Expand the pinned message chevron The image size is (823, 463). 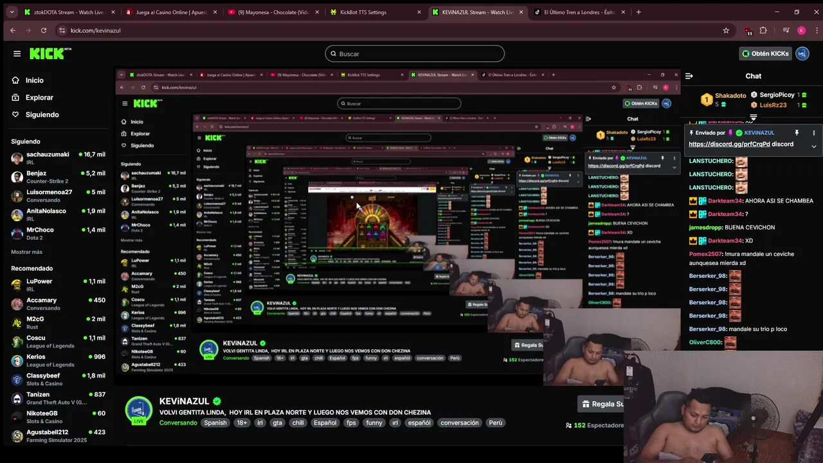point(813,146)
